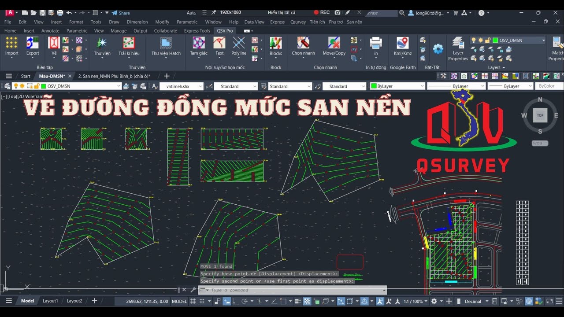
Task: Switch to the Express Tools ribbon tab
Action: pyautogui.click(x=197, y=31)
